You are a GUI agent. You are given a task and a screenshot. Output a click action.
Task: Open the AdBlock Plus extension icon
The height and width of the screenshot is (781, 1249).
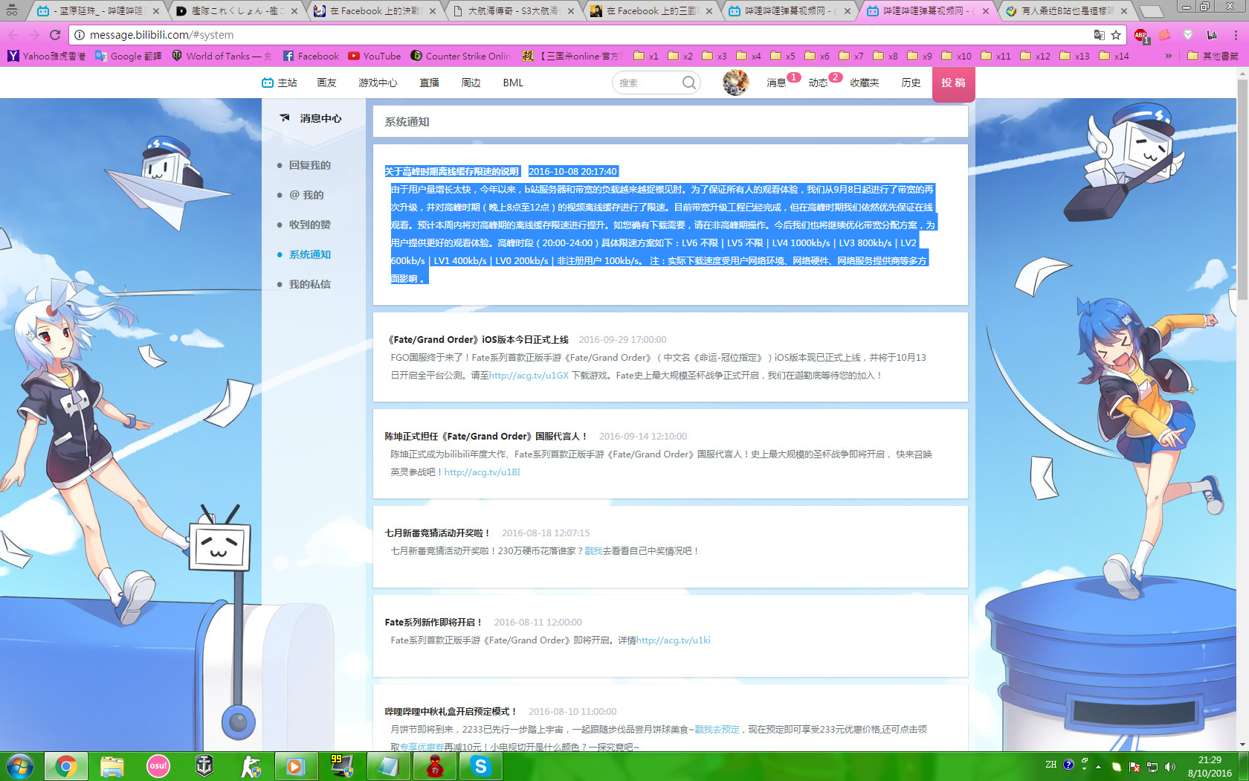coord(1141,35)
